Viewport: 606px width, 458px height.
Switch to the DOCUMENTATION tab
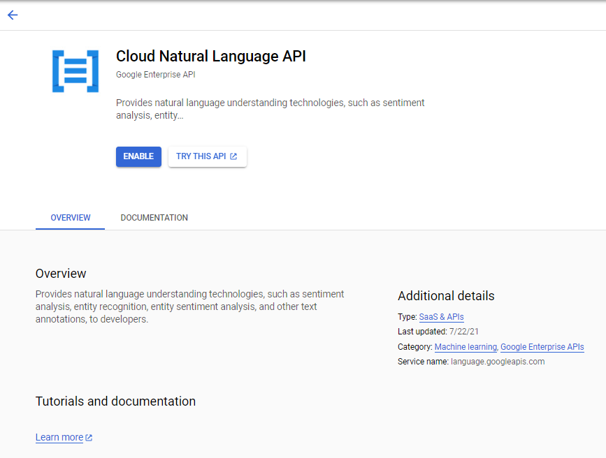[x=154, y=218]
